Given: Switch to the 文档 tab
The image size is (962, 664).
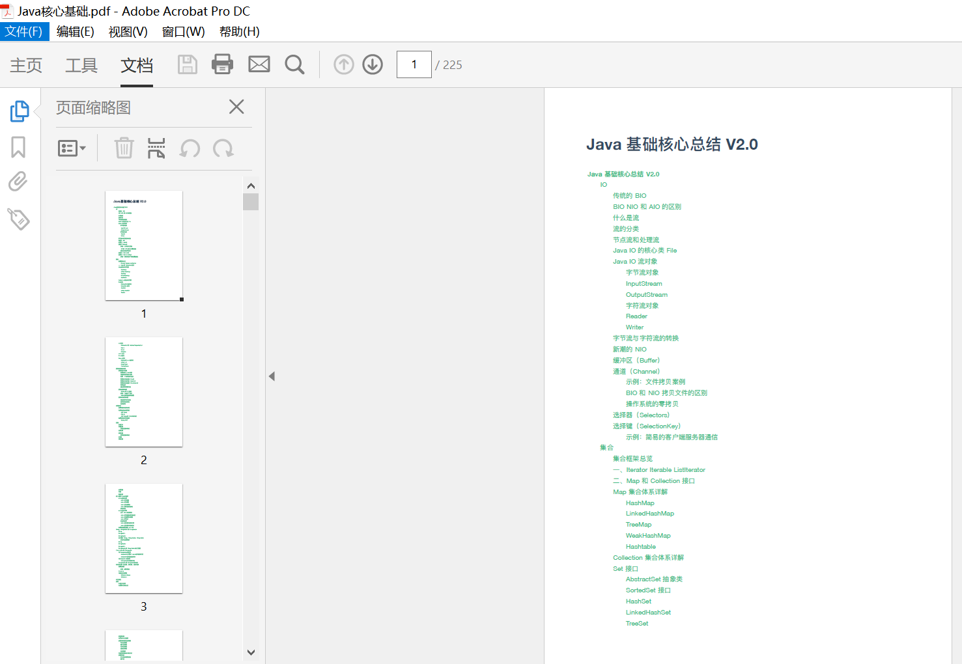Looking at the screenshot, I should pos(137,65).
